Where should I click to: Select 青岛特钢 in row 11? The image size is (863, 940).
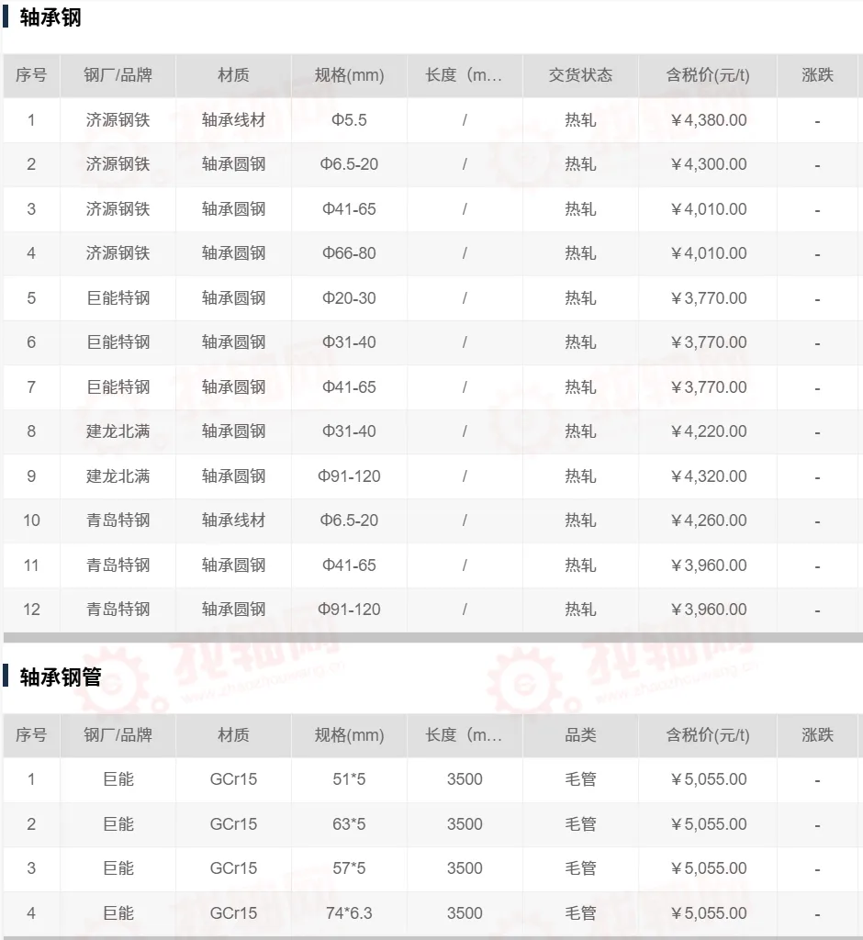tap(118, 565)
